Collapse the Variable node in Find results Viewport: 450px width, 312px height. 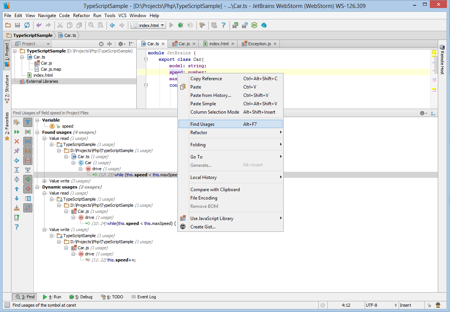pyautogui.click(x=37, y=120)
